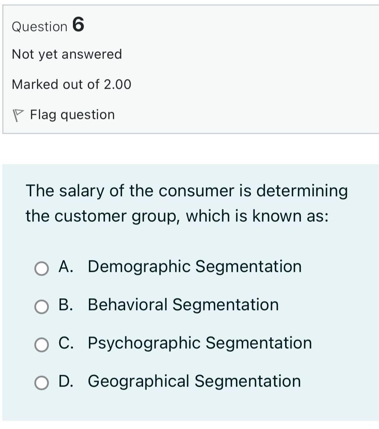Click the letter D. answer prefix

[x=66, y=381]
